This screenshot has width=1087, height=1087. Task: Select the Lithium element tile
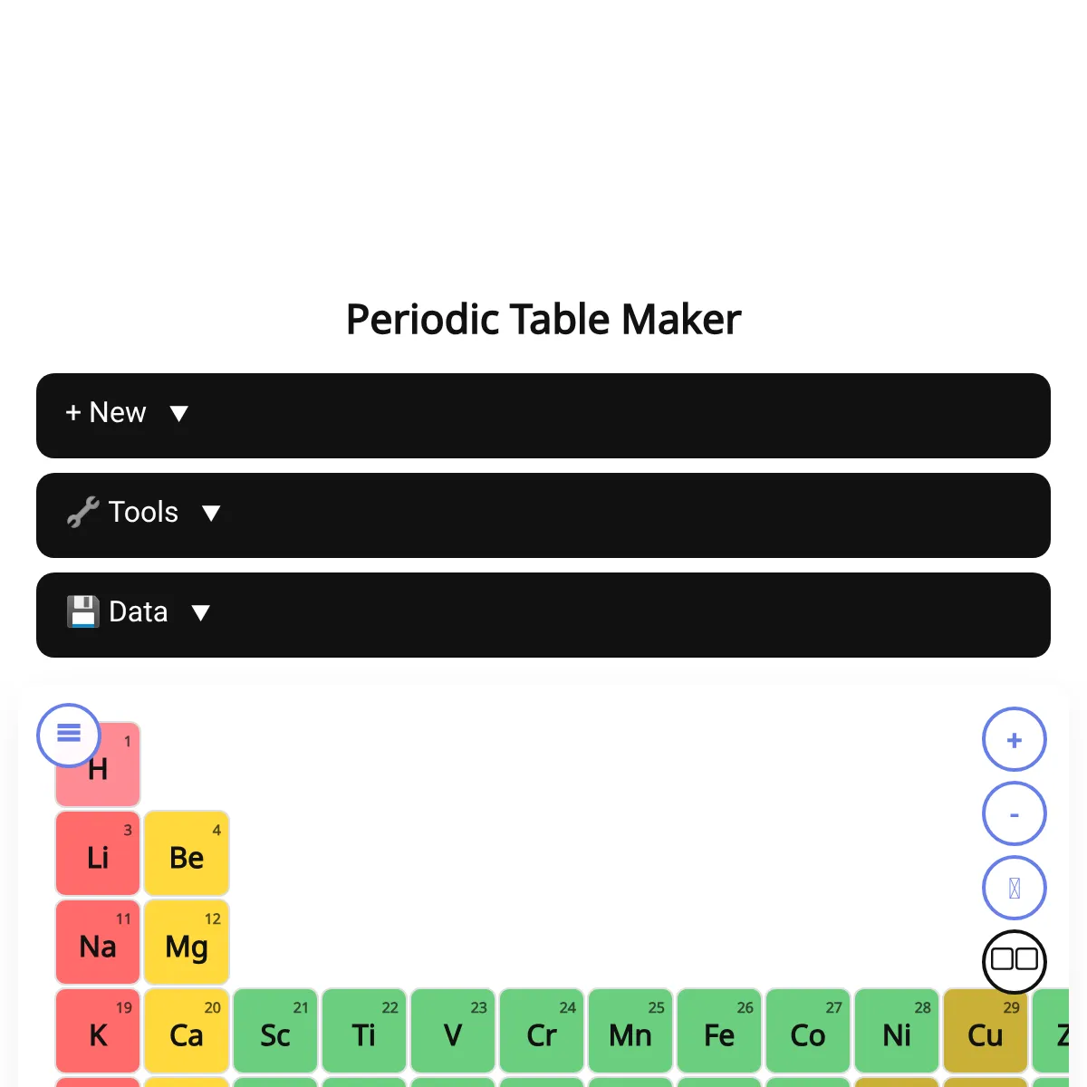click(98, 854)
